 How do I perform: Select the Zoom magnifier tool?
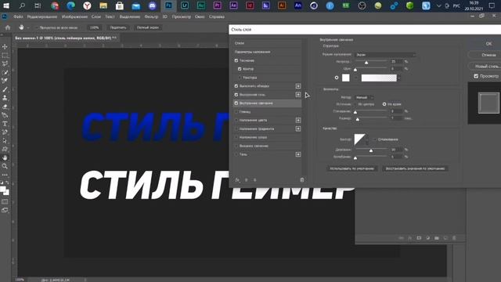click(x=5, y=166)
